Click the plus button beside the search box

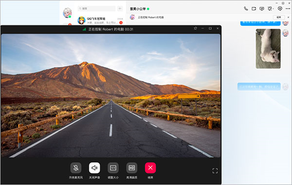point(120,9)
